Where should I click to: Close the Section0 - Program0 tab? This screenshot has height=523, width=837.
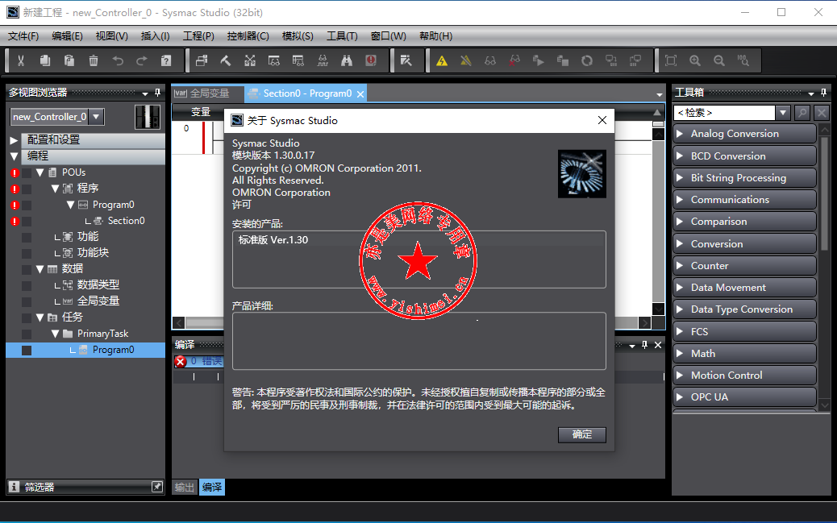360,94
